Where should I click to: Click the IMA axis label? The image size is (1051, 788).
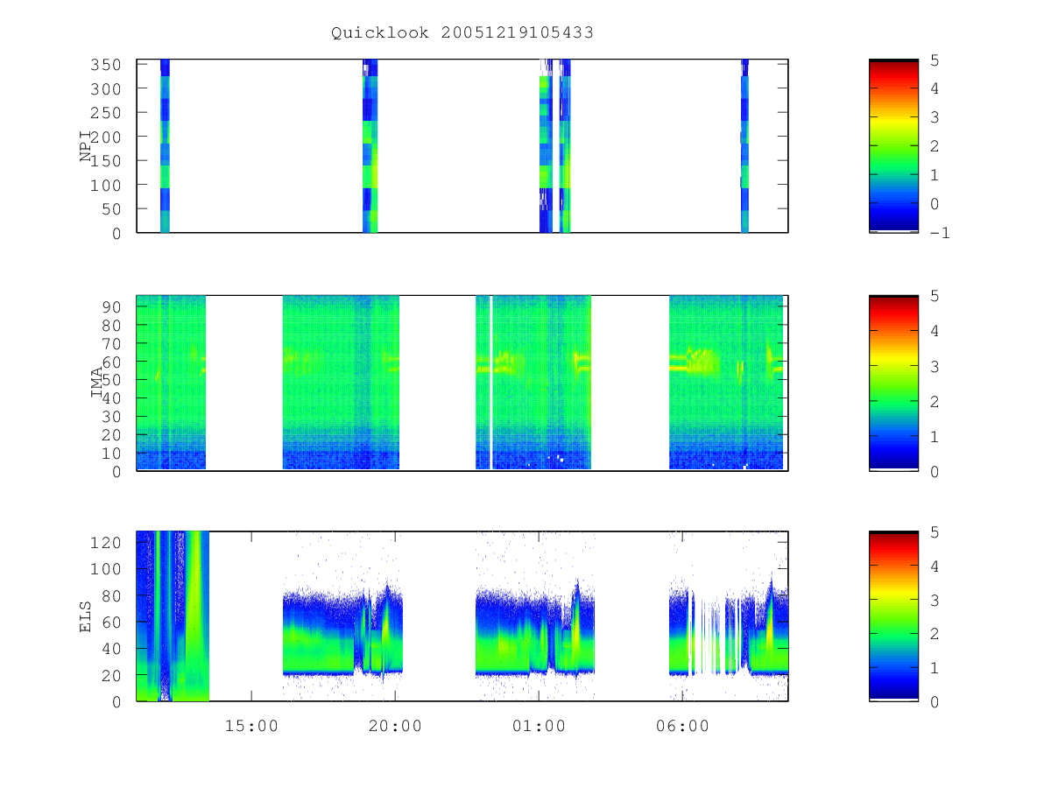coord(97,383)
